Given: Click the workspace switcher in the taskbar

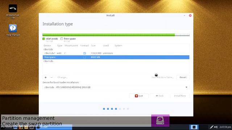Looking at the screenshot, I should point(194,127).
